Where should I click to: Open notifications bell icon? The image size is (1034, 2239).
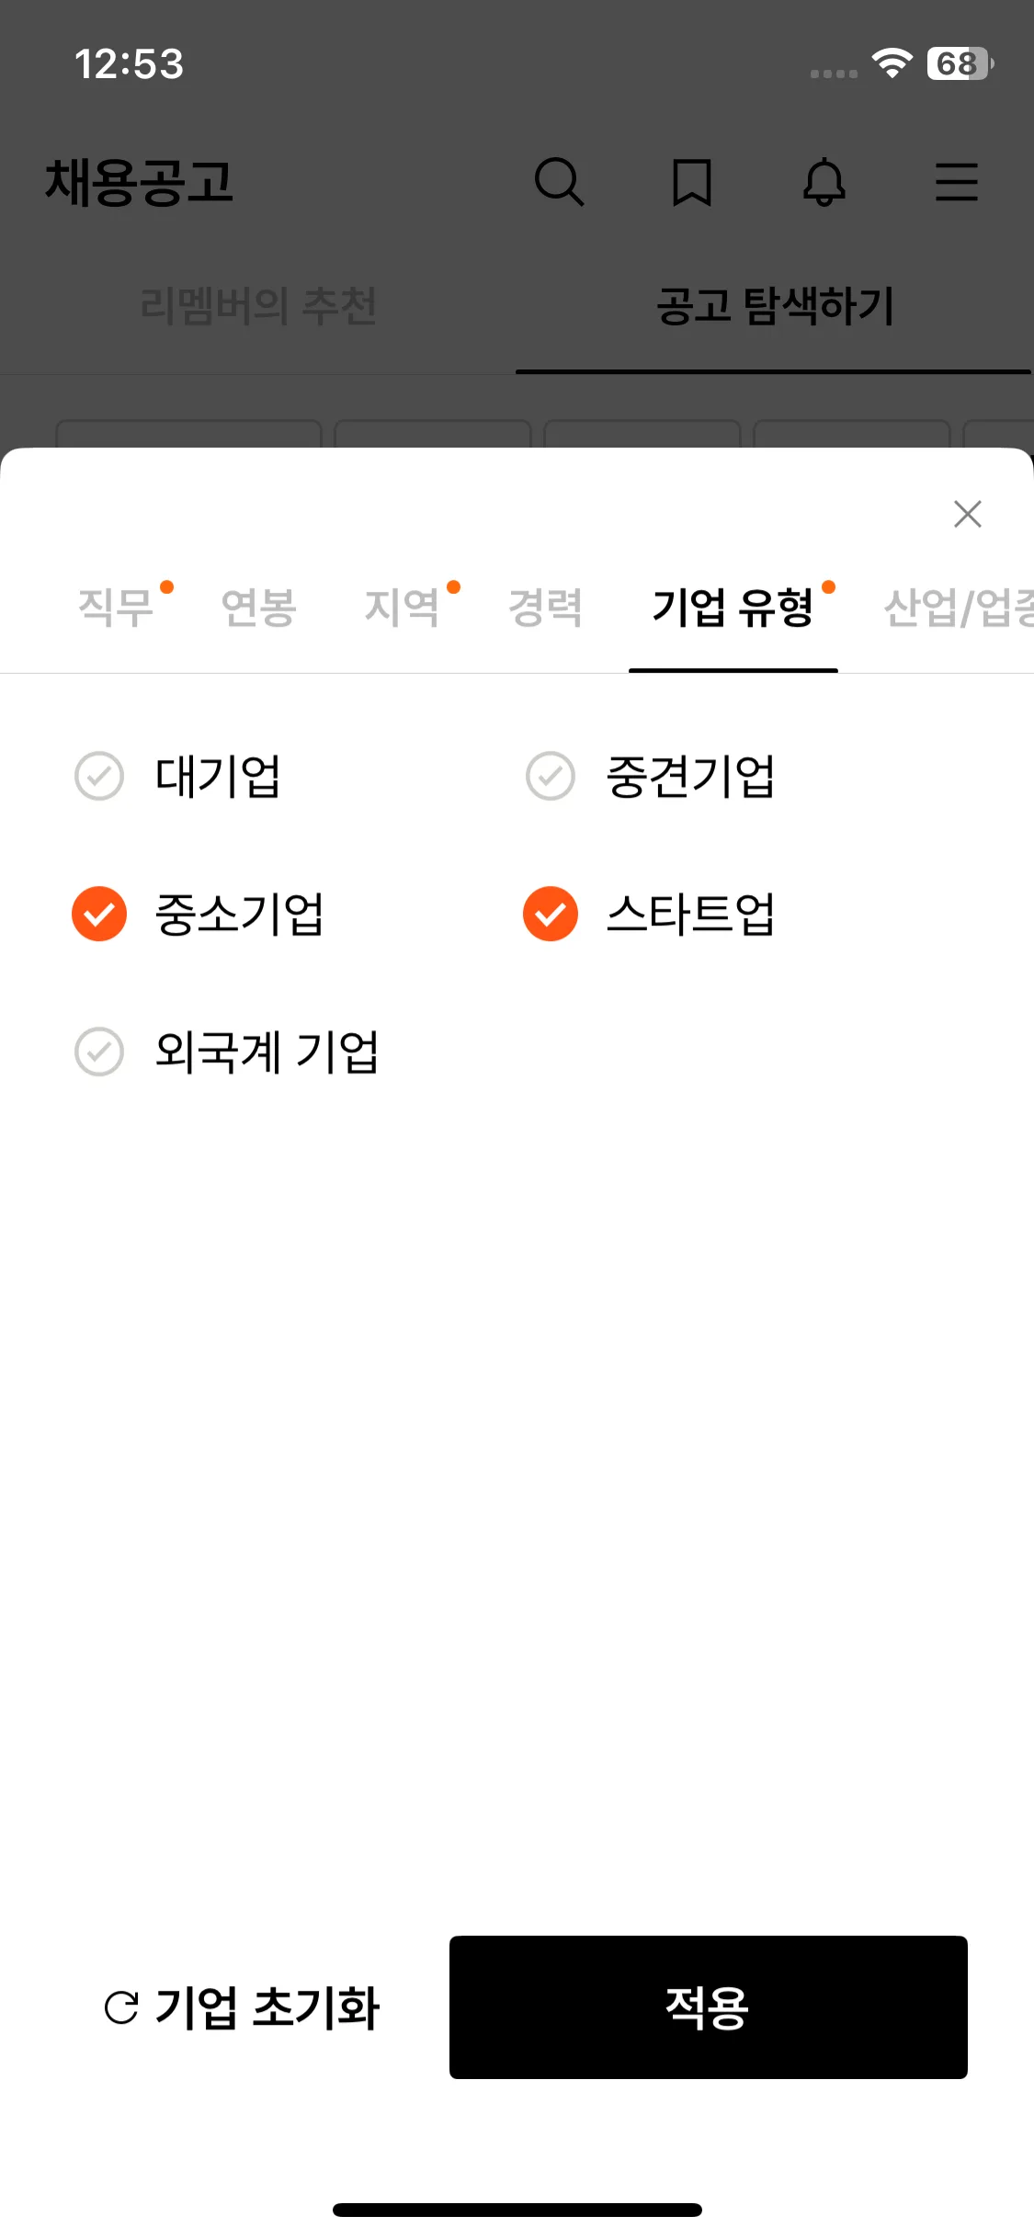(x=824, y=181)
